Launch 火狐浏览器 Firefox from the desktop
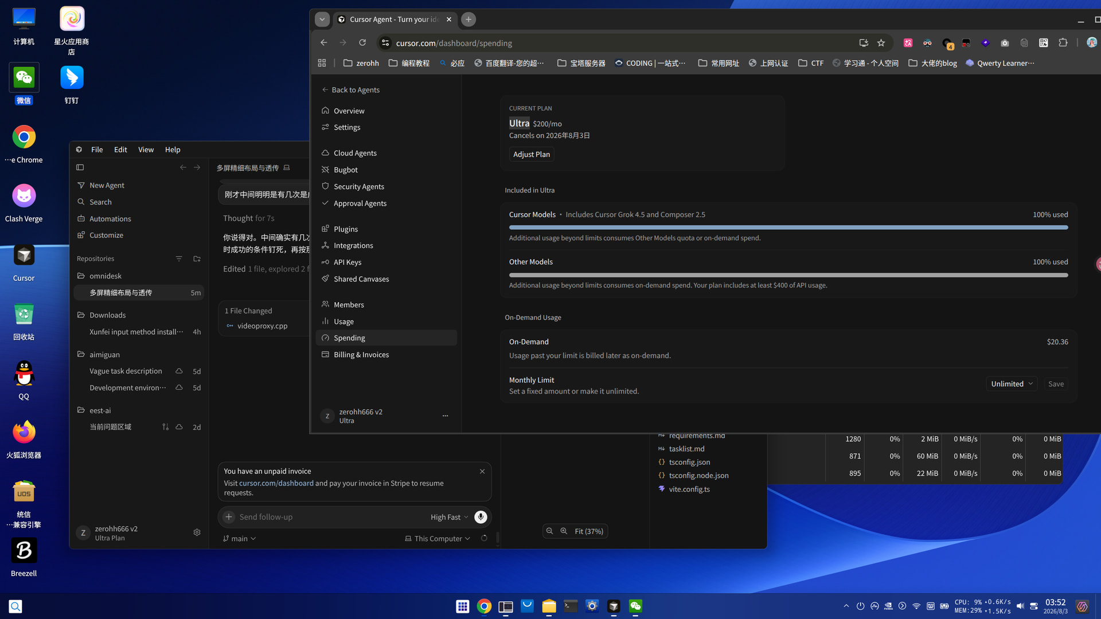Image resolution: width=1101 pixels, height=619 pixels. (x=24, y=439)
